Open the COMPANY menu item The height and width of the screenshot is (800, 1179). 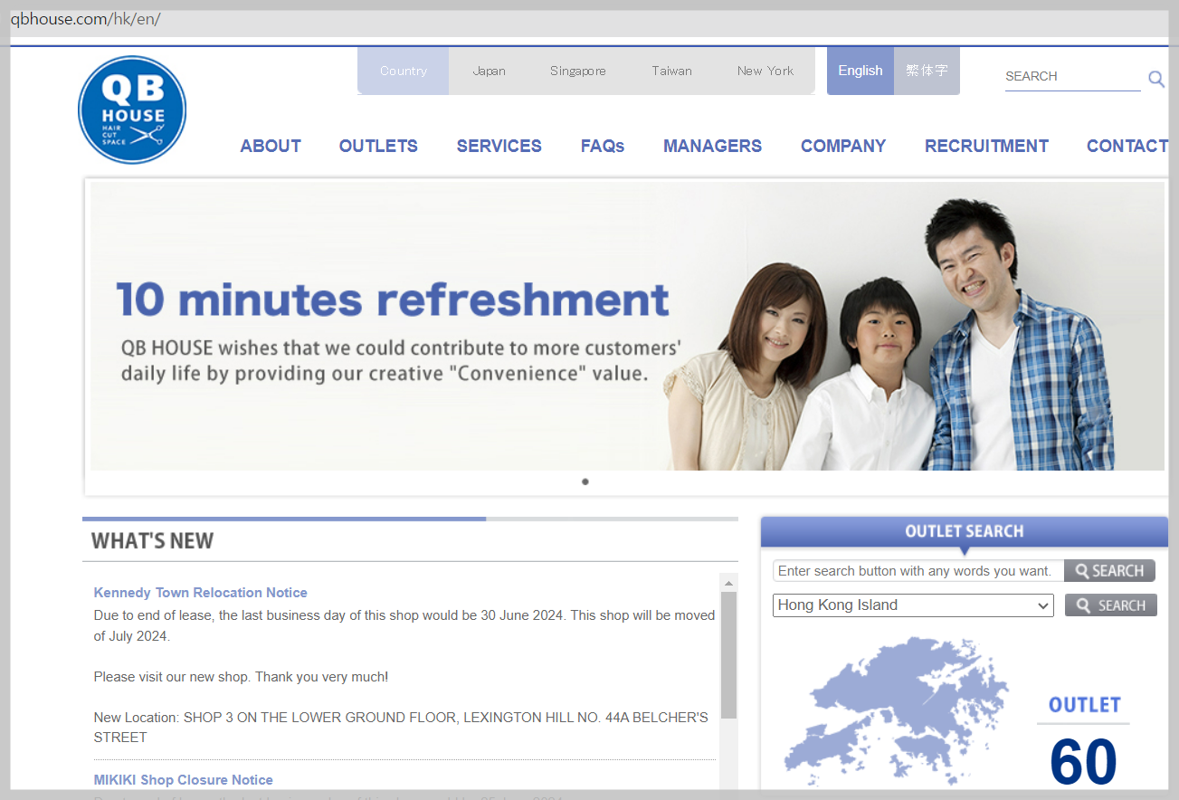tap(843, 146)
